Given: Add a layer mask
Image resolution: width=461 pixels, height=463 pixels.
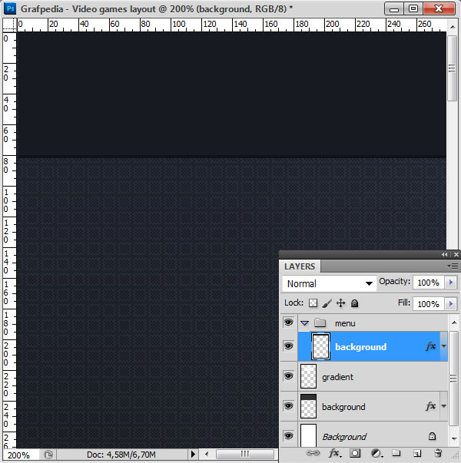Looking at the screenshot, I should point(355,453).
